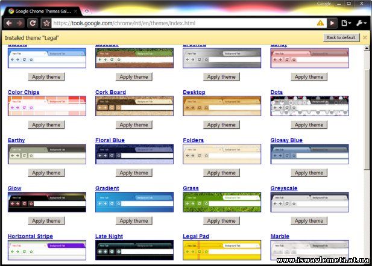Image resolution: width=372 pixels, height=266 pixels.
Task: Open the page menu icon
Action: point(346,23)
